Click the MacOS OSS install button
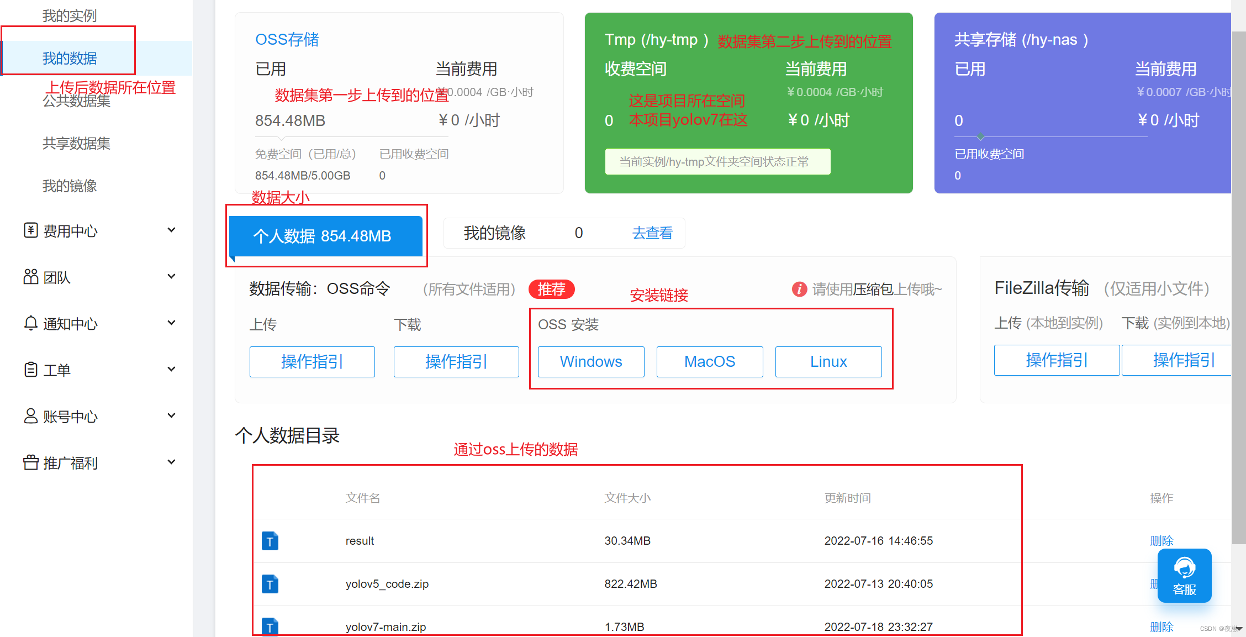The height and width of the screenshot is (637, 1246). tap(710, 362)
